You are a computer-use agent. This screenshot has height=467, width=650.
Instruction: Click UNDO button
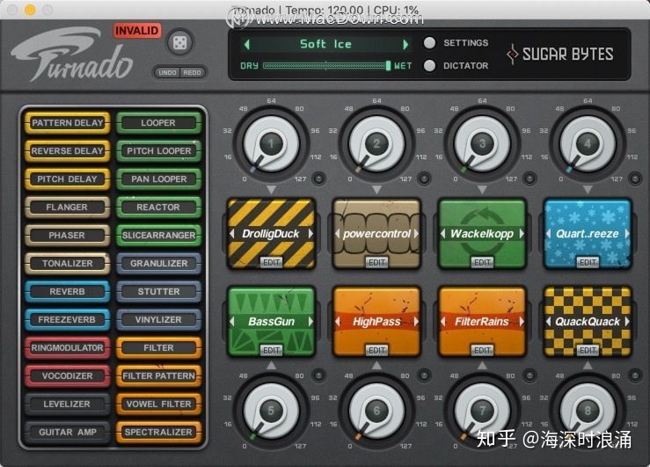167,72
